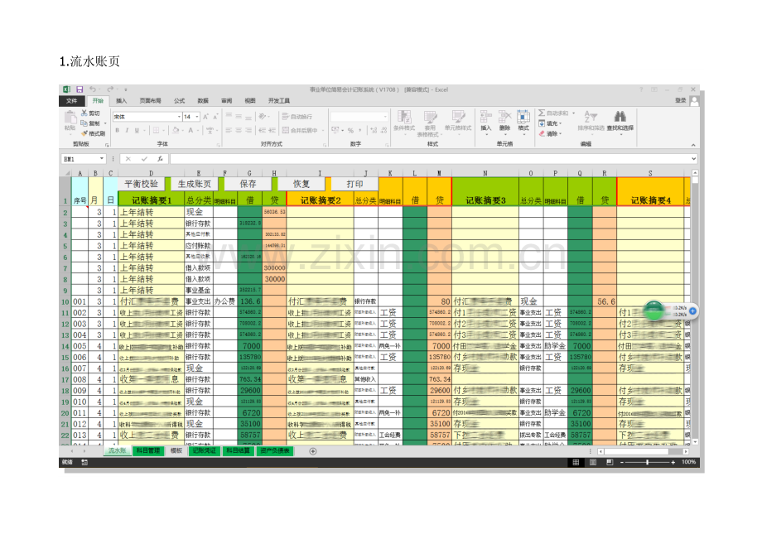Click the Save icon in quick access toolbar
The width and height of the screenshot is (762, 539).
(79, 89)
